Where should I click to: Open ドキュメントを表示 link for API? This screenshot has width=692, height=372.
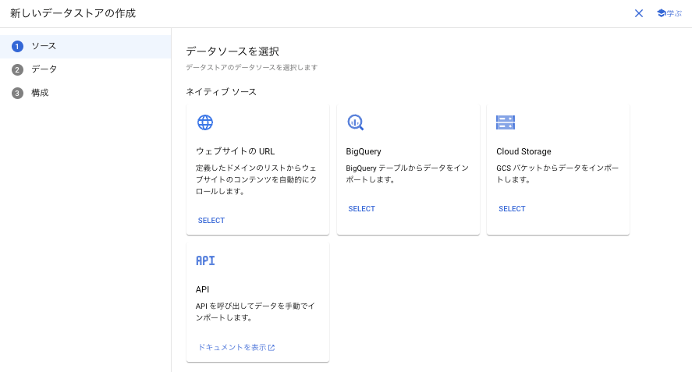236,347
